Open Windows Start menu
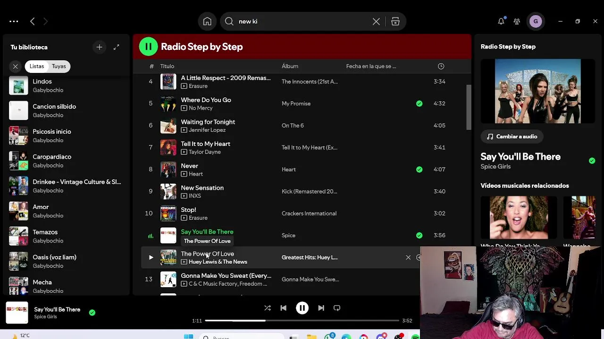Screen dimensions: 604x339 coord(188,336)
